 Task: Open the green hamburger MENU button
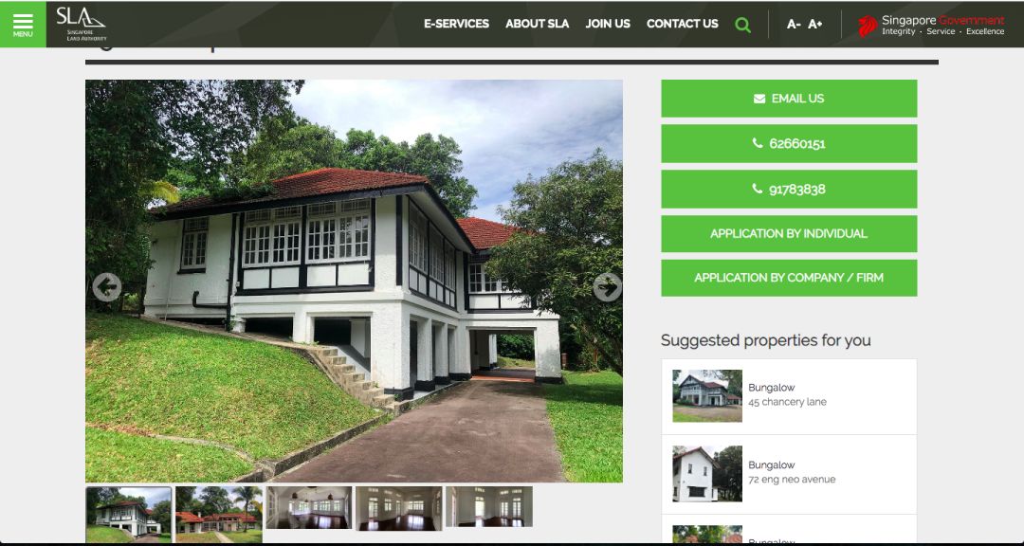point(23,24)
